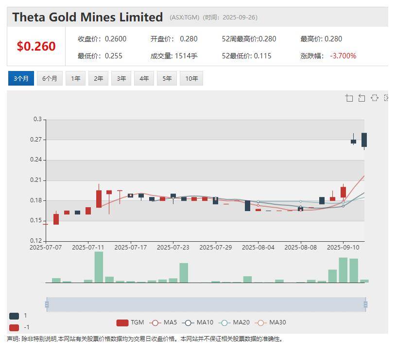
Task: Switch to the 10年 range
Action: [191, 78]
